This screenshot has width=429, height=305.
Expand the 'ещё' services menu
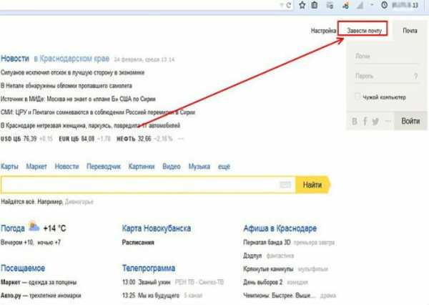click(224, 167)
